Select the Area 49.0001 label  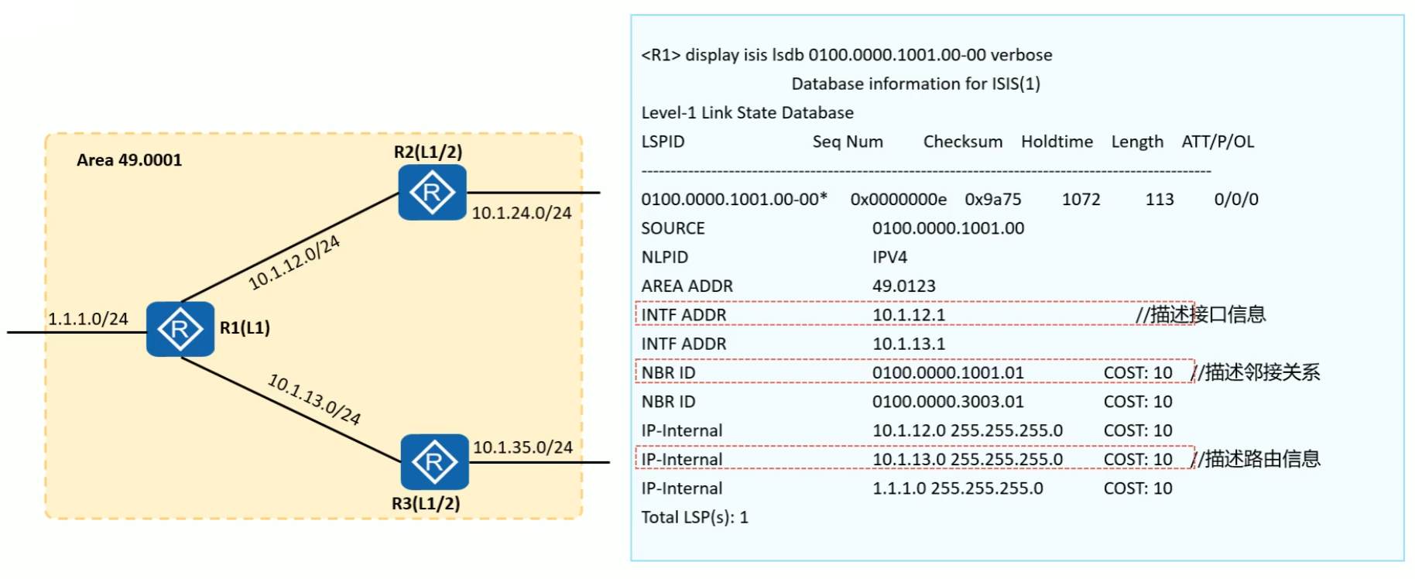tap(129, 160)
